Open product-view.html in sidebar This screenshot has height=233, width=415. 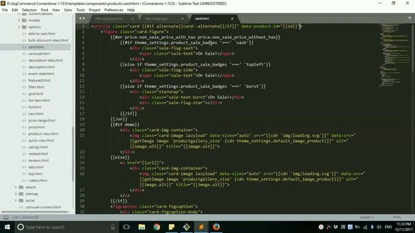point(43,134)
